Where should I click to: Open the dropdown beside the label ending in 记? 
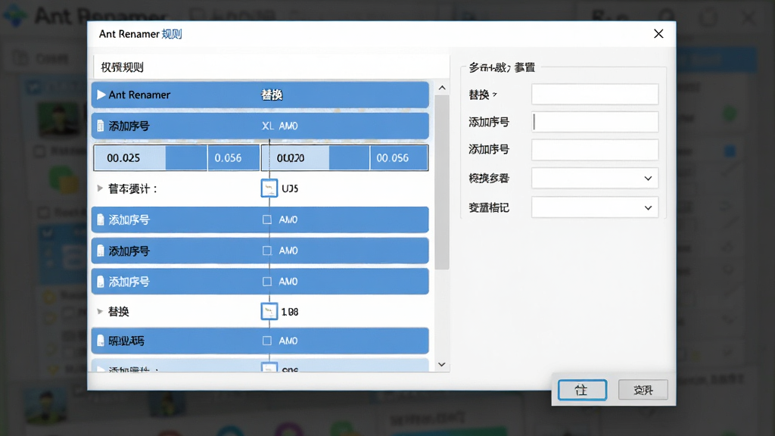595,207
